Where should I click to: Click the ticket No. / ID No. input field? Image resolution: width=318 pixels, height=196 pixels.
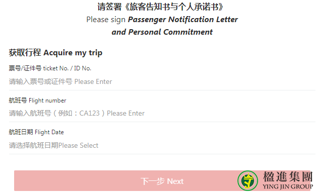[162, 82]
